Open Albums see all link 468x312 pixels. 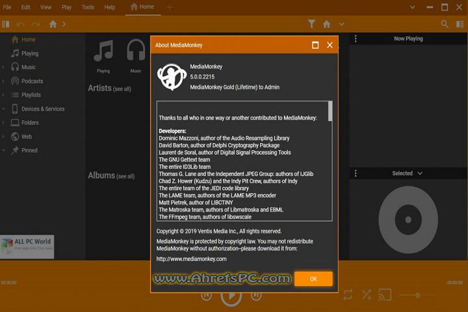click(x=125, y=176)
